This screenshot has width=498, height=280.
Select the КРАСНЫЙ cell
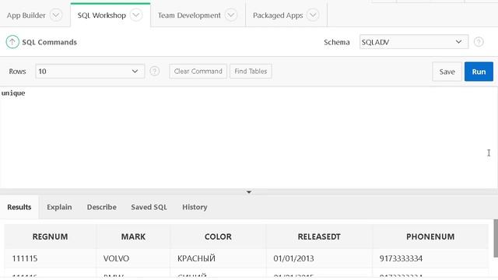218,258
